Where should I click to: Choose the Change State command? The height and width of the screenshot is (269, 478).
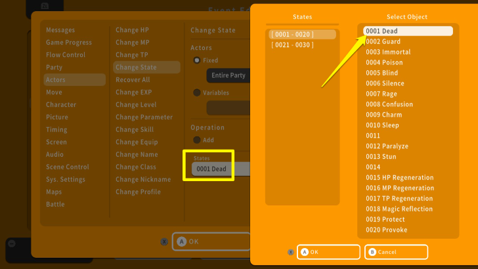click(146, 67)
